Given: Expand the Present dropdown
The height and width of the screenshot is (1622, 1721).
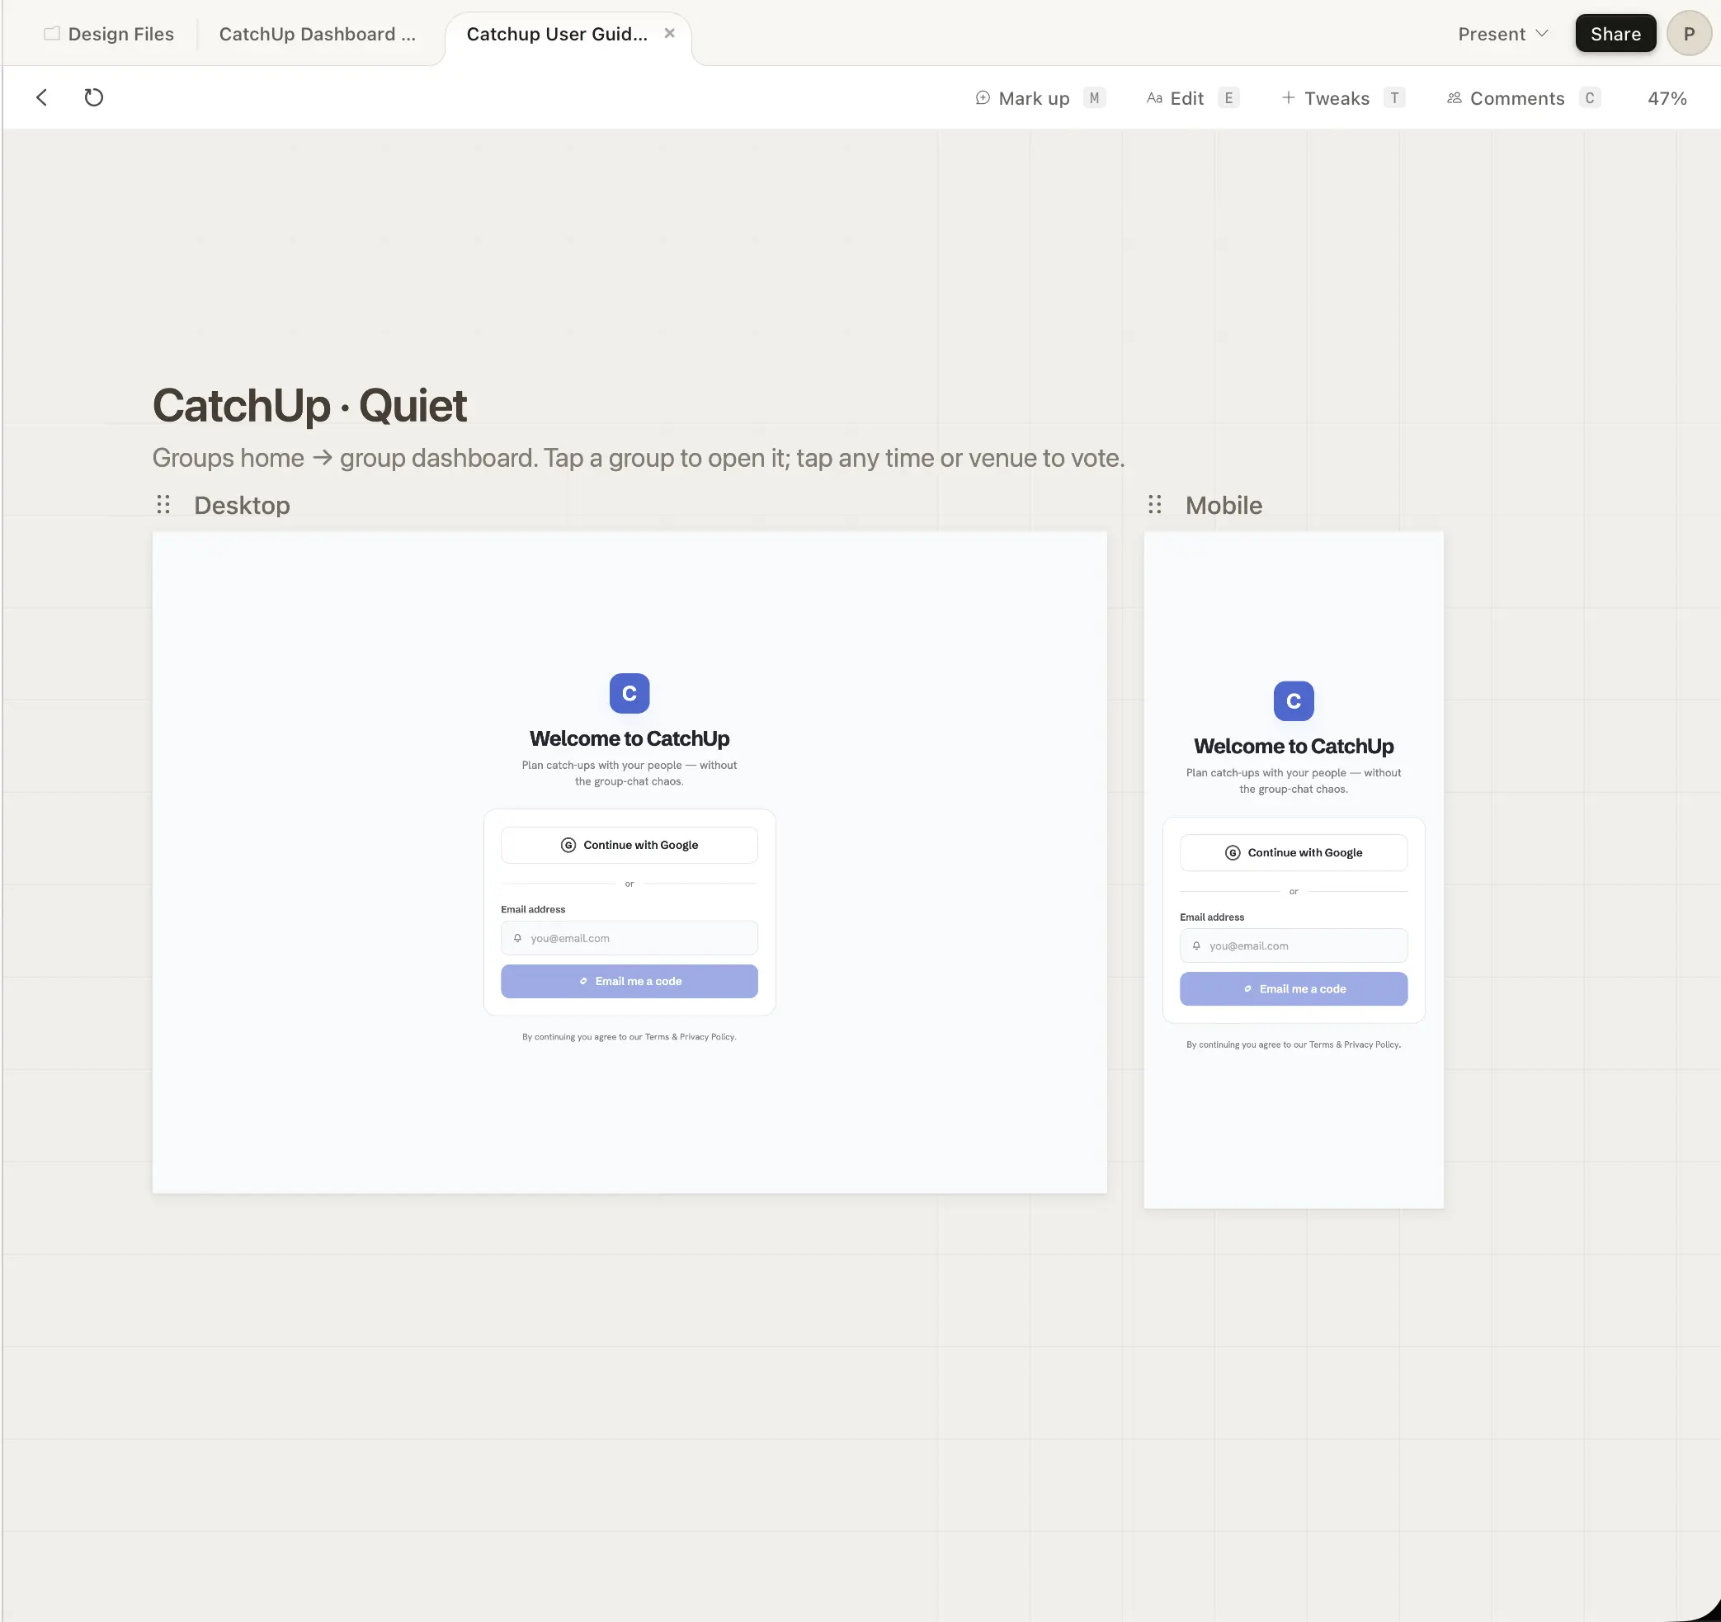Looking at the screenshot, I should click(x=1502, y=34).
